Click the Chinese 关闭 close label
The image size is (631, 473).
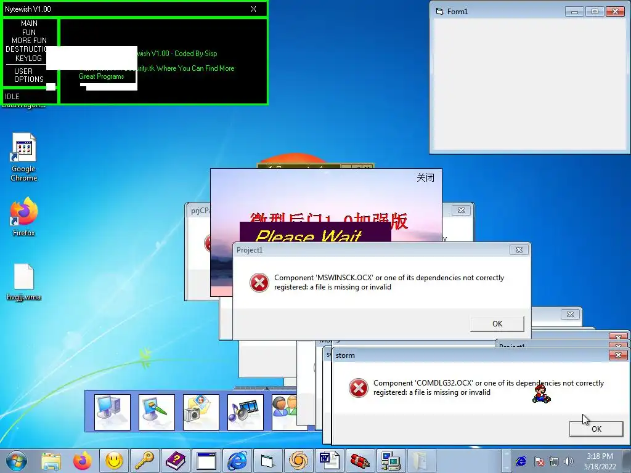(x=425, y=178)
